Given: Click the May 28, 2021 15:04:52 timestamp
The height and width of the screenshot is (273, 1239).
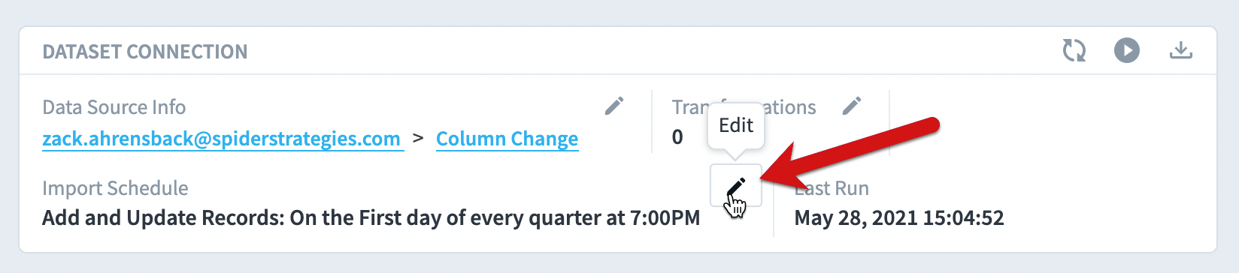Looking at the screenshot, I should [x=899, y=218].
